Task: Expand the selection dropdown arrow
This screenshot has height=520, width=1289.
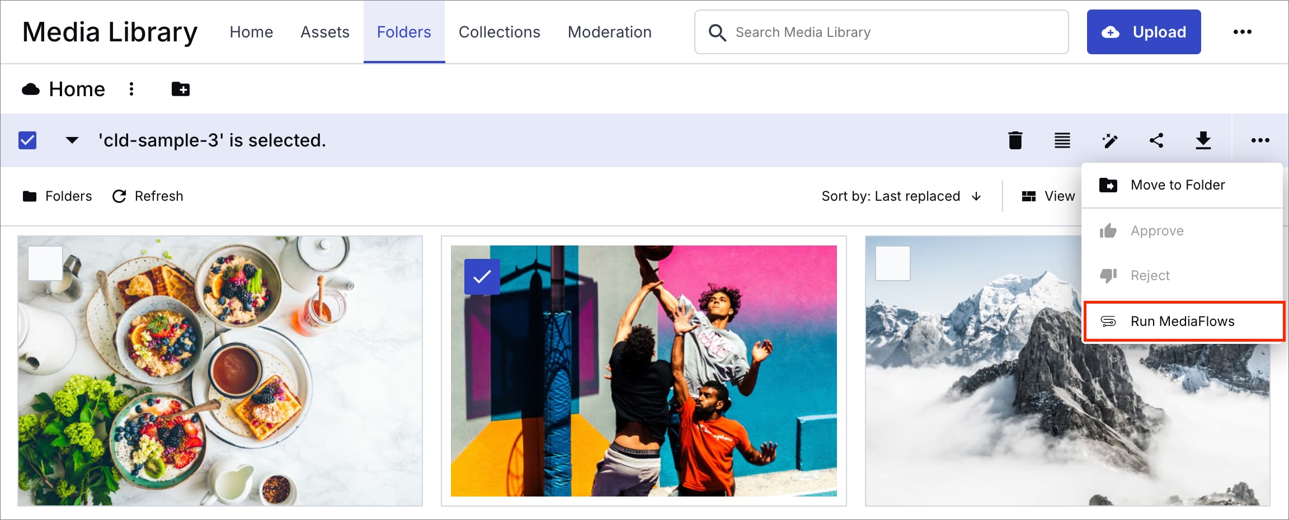Action: (x=72, y=140)
